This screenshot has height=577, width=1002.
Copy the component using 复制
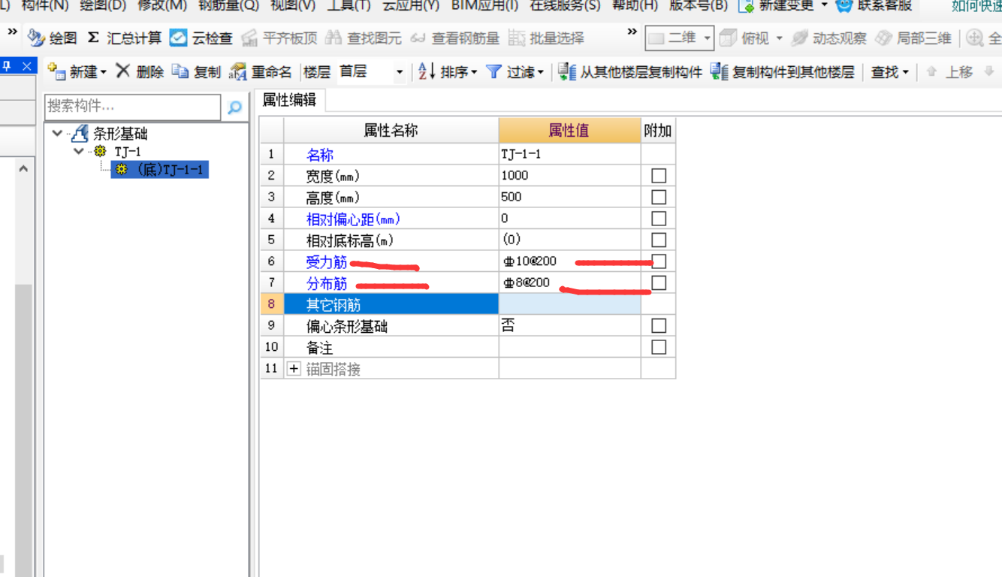[197, 72]
